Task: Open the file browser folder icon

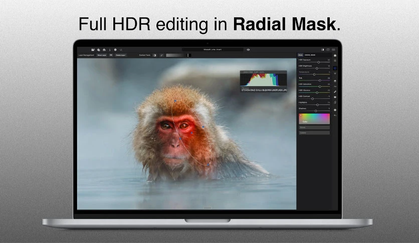Action: click(x=93, y=50)
